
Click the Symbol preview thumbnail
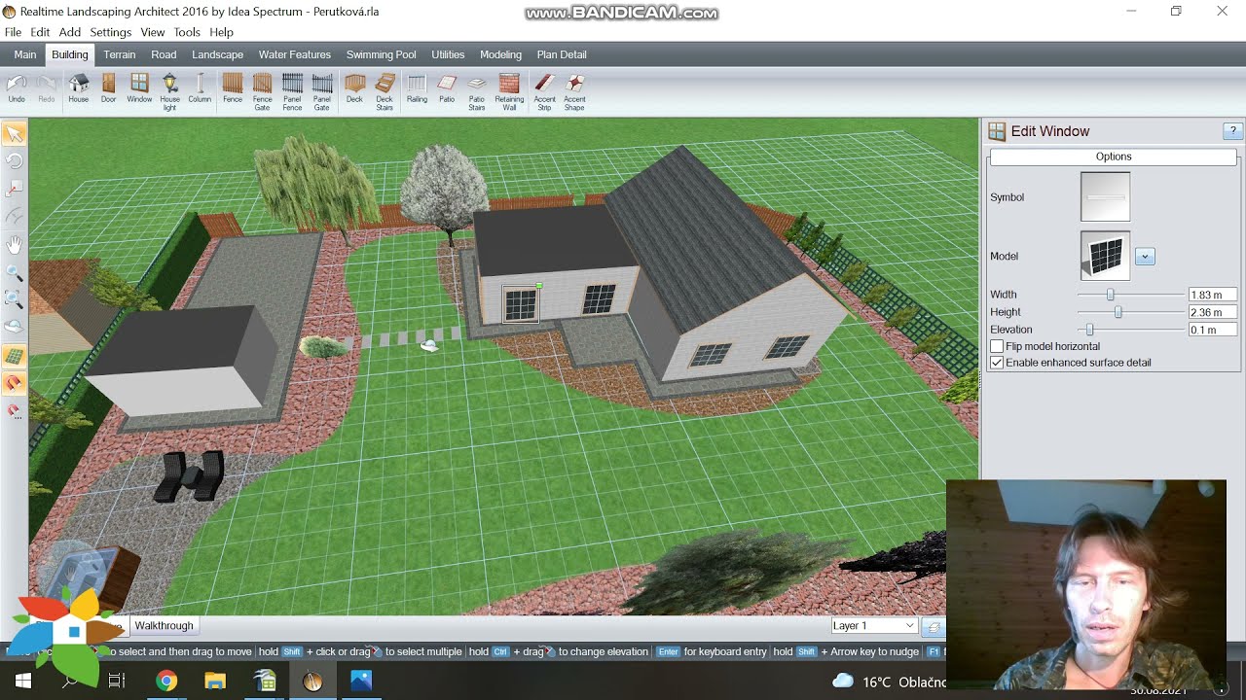click(x=1105, y=197)
